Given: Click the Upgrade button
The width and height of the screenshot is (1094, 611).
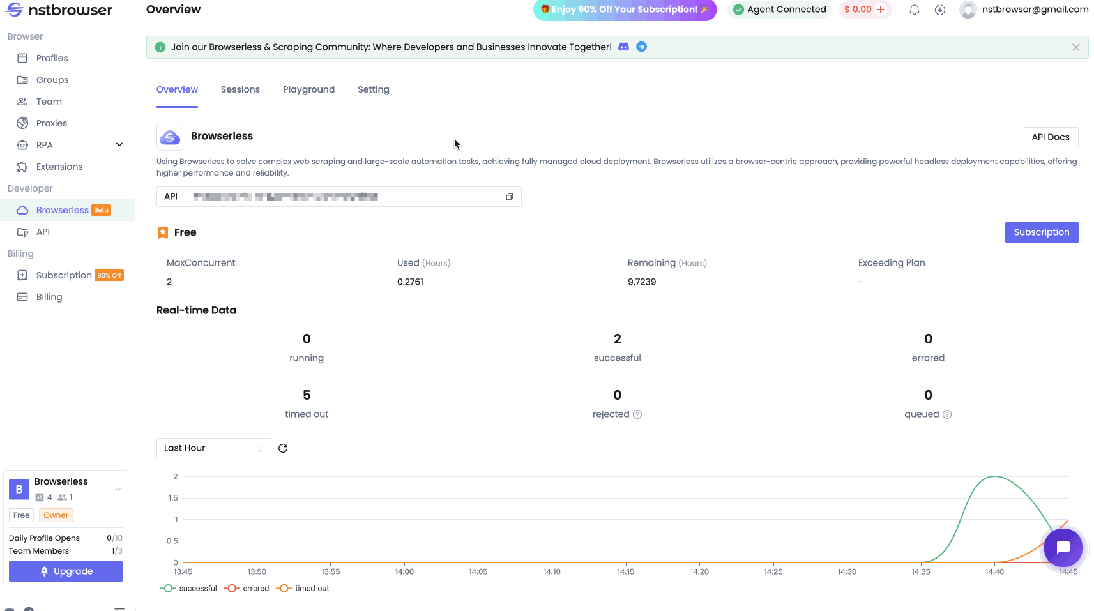Looking at the screenshot, I should pos(66,571).
